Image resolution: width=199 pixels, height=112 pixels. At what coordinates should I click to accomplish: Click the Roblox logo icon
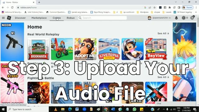click(x=9, y=18)
